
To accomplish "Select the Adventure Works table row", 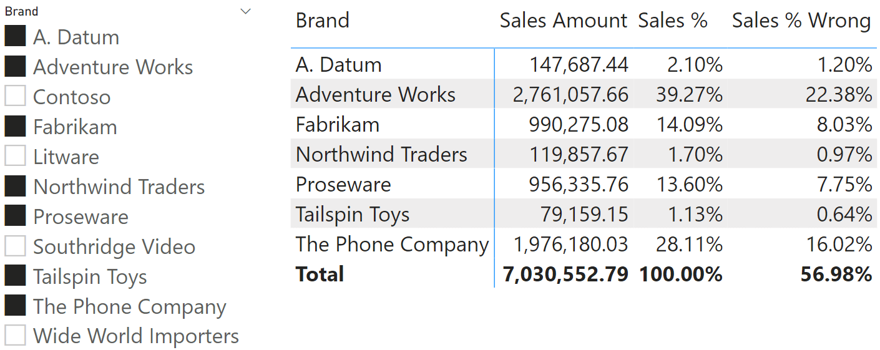I will pyautogui.click(x=584, y=94).
